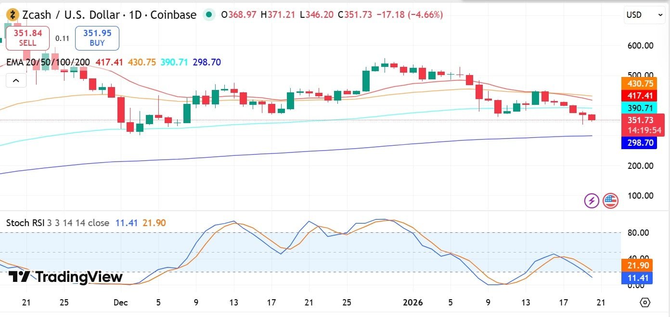670x317 pixels.
Task: Click current price 351.73 countdown tag
Action: [643, 125]
